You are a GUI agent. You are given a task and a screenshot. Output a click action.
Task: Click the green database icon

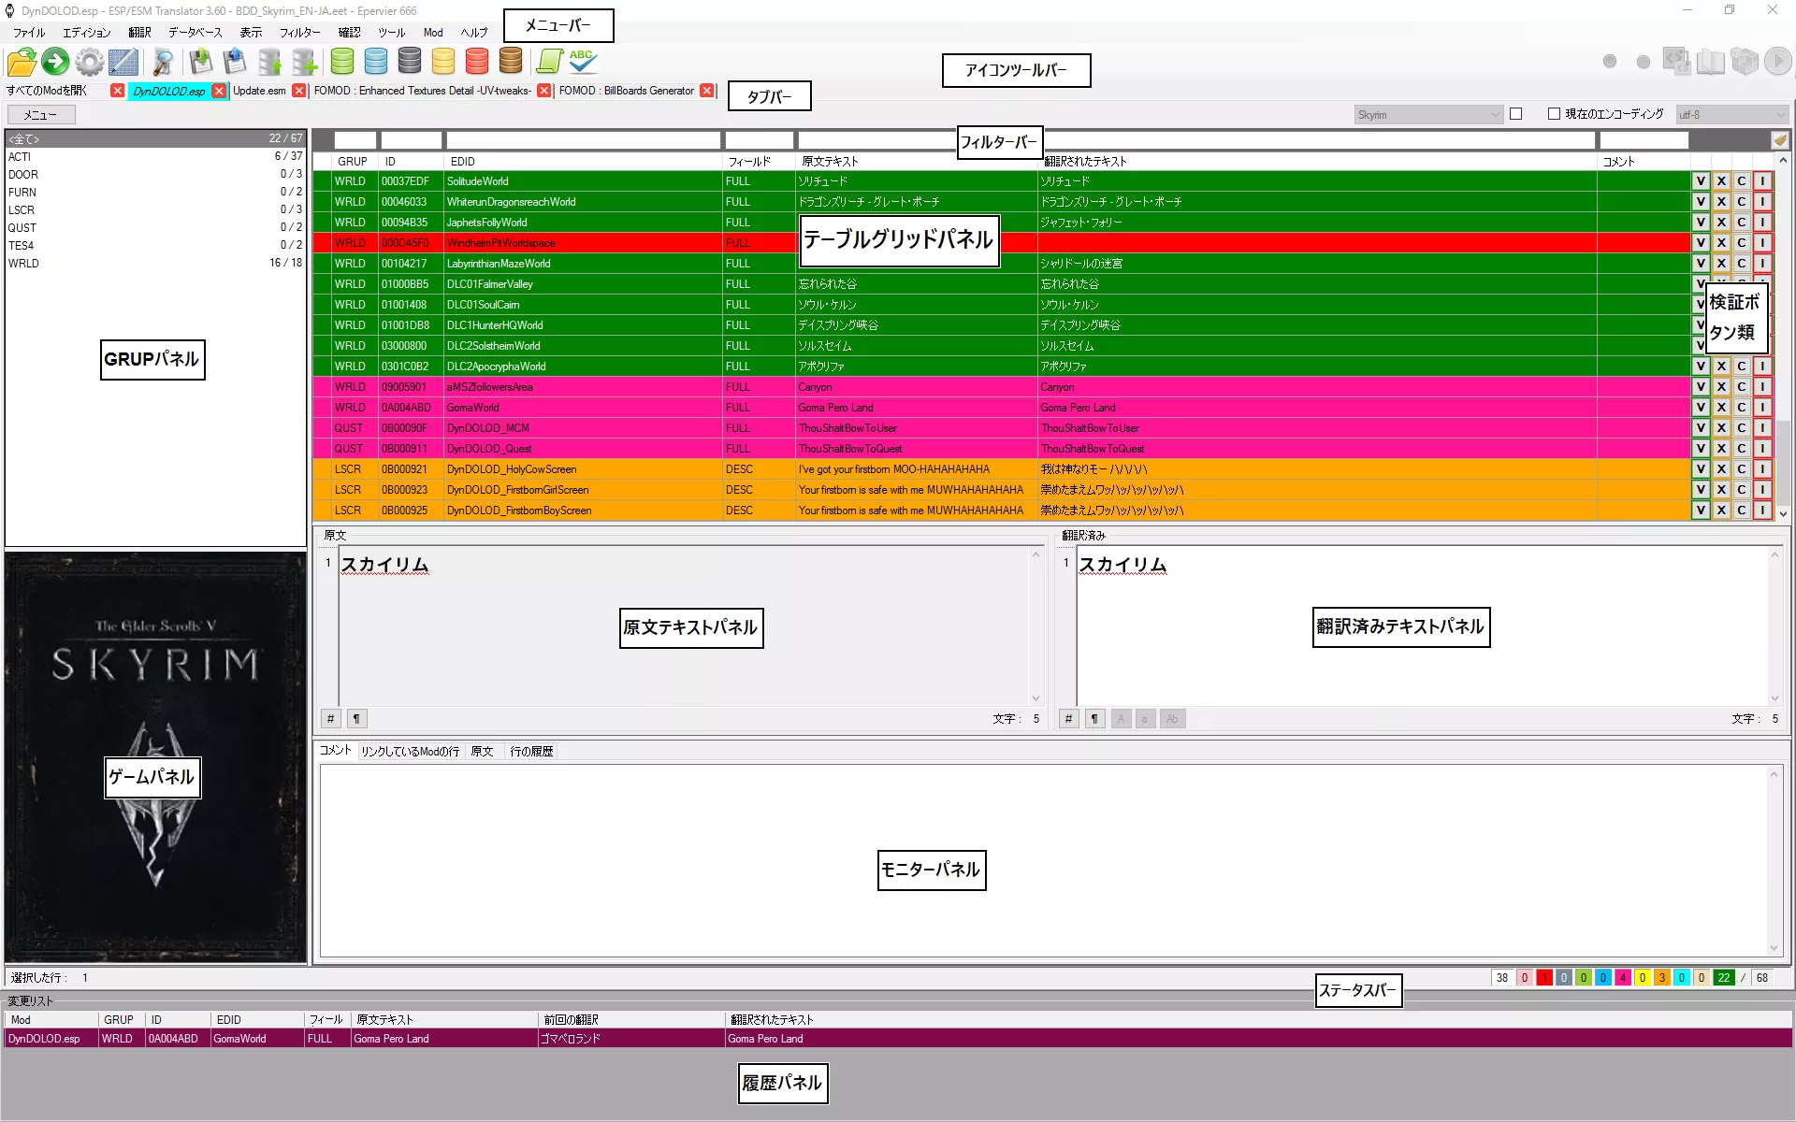click(x=342, y=62)
